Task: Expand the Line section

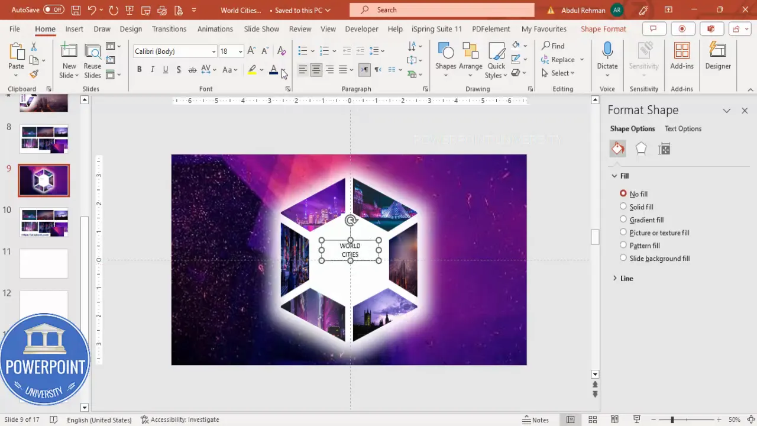Action: click(x=623, y=278)
